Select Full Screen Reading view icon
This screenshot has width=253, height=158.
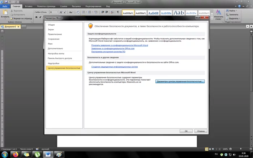pyautogui.click(x=210, y=149)
